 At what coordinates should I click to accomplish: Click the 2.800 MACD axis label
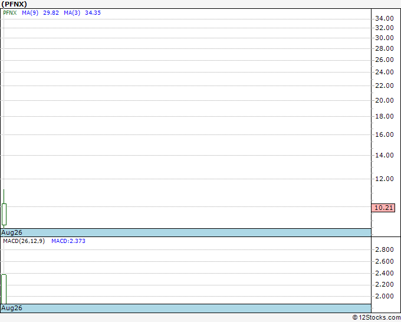click(x=384, y=249)
